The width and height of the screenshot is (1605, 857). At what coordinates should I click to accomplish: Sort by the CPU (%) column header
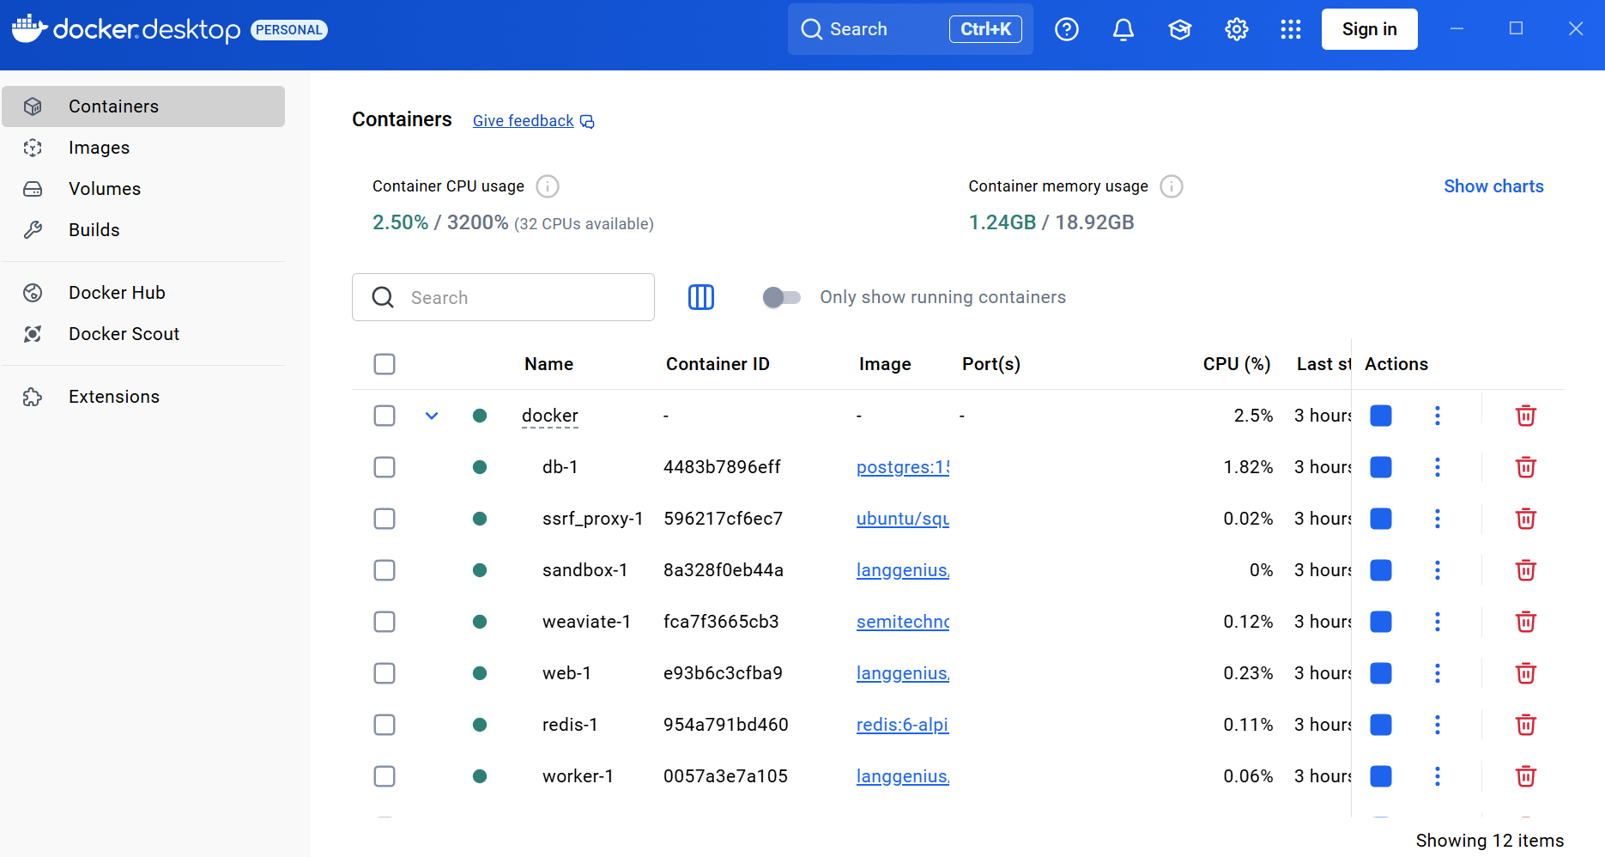tap(1237, 364)
